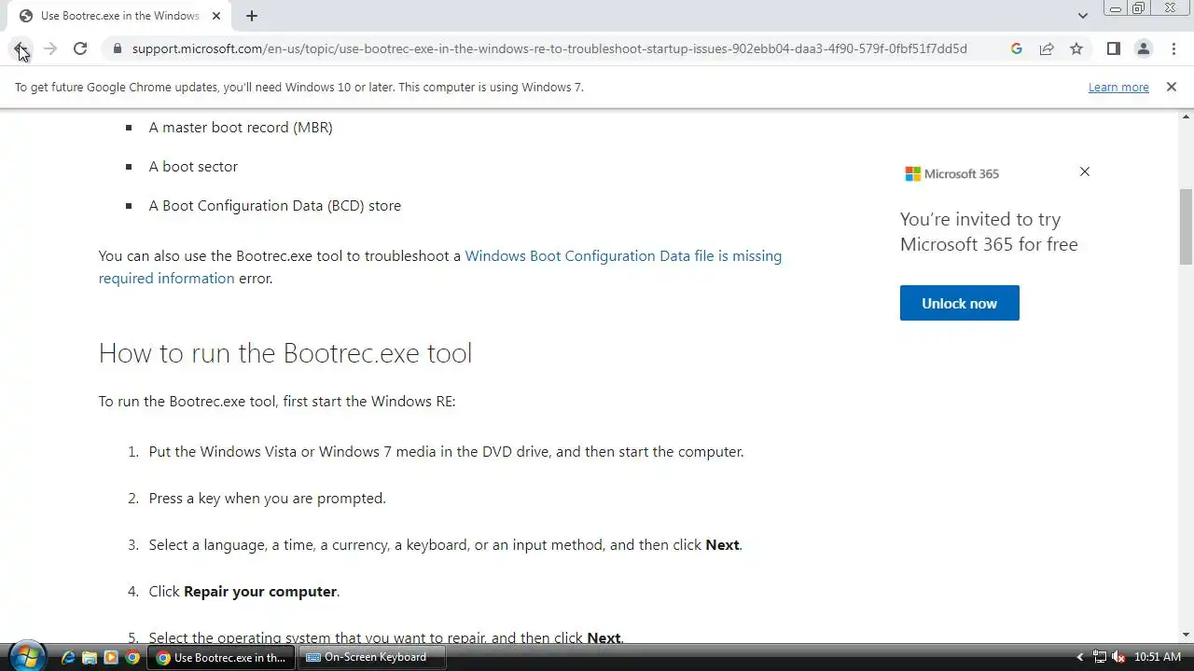Image resolution: width=1194 pixels, height=671 pixels.
Task: Click 'A boot sector' bullet text
Action: pyautogui.click(x=193, y=166)
